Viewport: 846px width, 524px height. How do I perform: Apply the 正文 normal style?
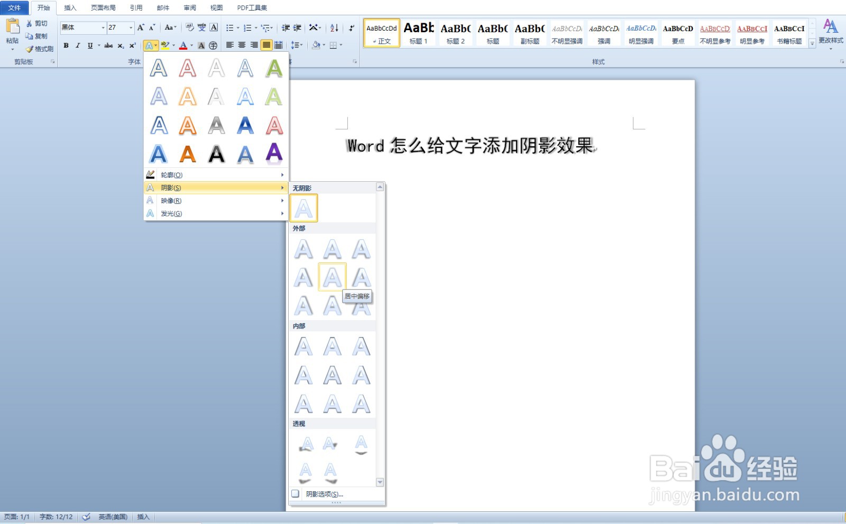[x=381, y=33]
